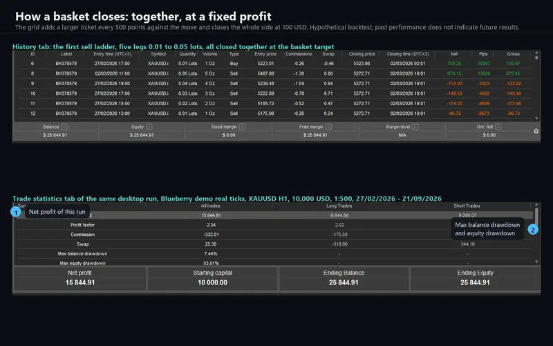This screenshot has width=553, height=346.
Task: Click the Used margin value $ 0.00
Action: click(x=229, y=135)
